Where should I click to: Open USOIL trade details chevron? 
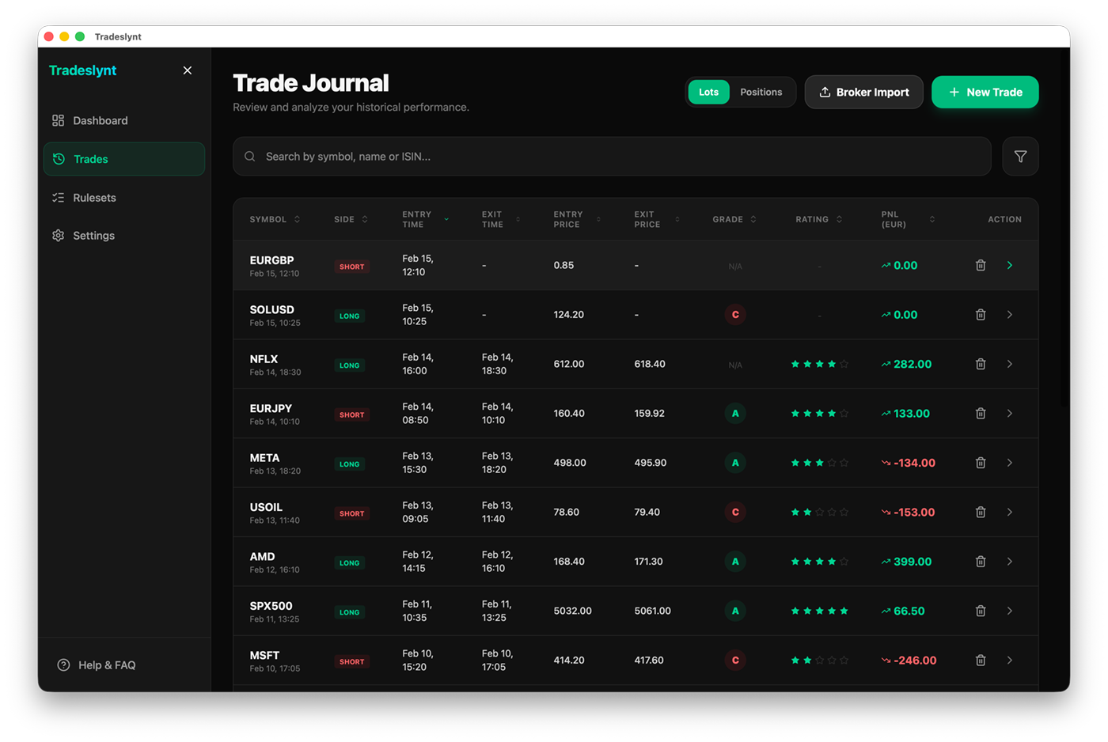click(x=1010, y=513)
